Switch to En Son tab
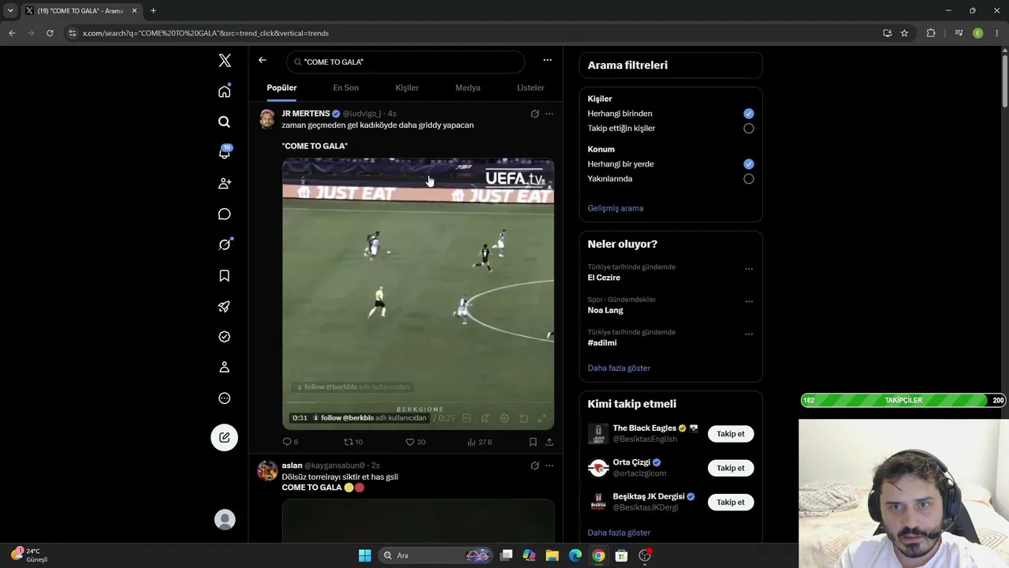 (345, 88)
